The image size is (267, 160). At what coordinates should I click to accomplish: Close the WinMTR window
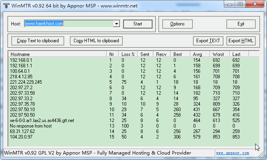255,4
